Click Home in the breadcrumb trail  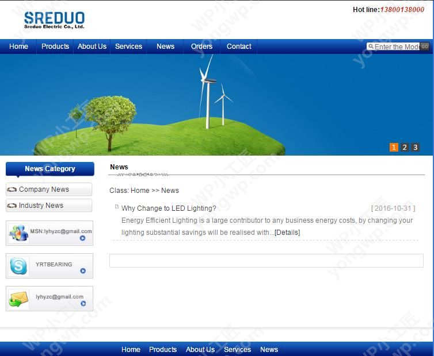(140, 191)
